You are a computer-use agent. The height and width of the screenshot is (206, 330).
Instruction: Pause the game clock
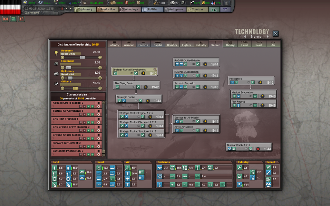coord(62,9)
